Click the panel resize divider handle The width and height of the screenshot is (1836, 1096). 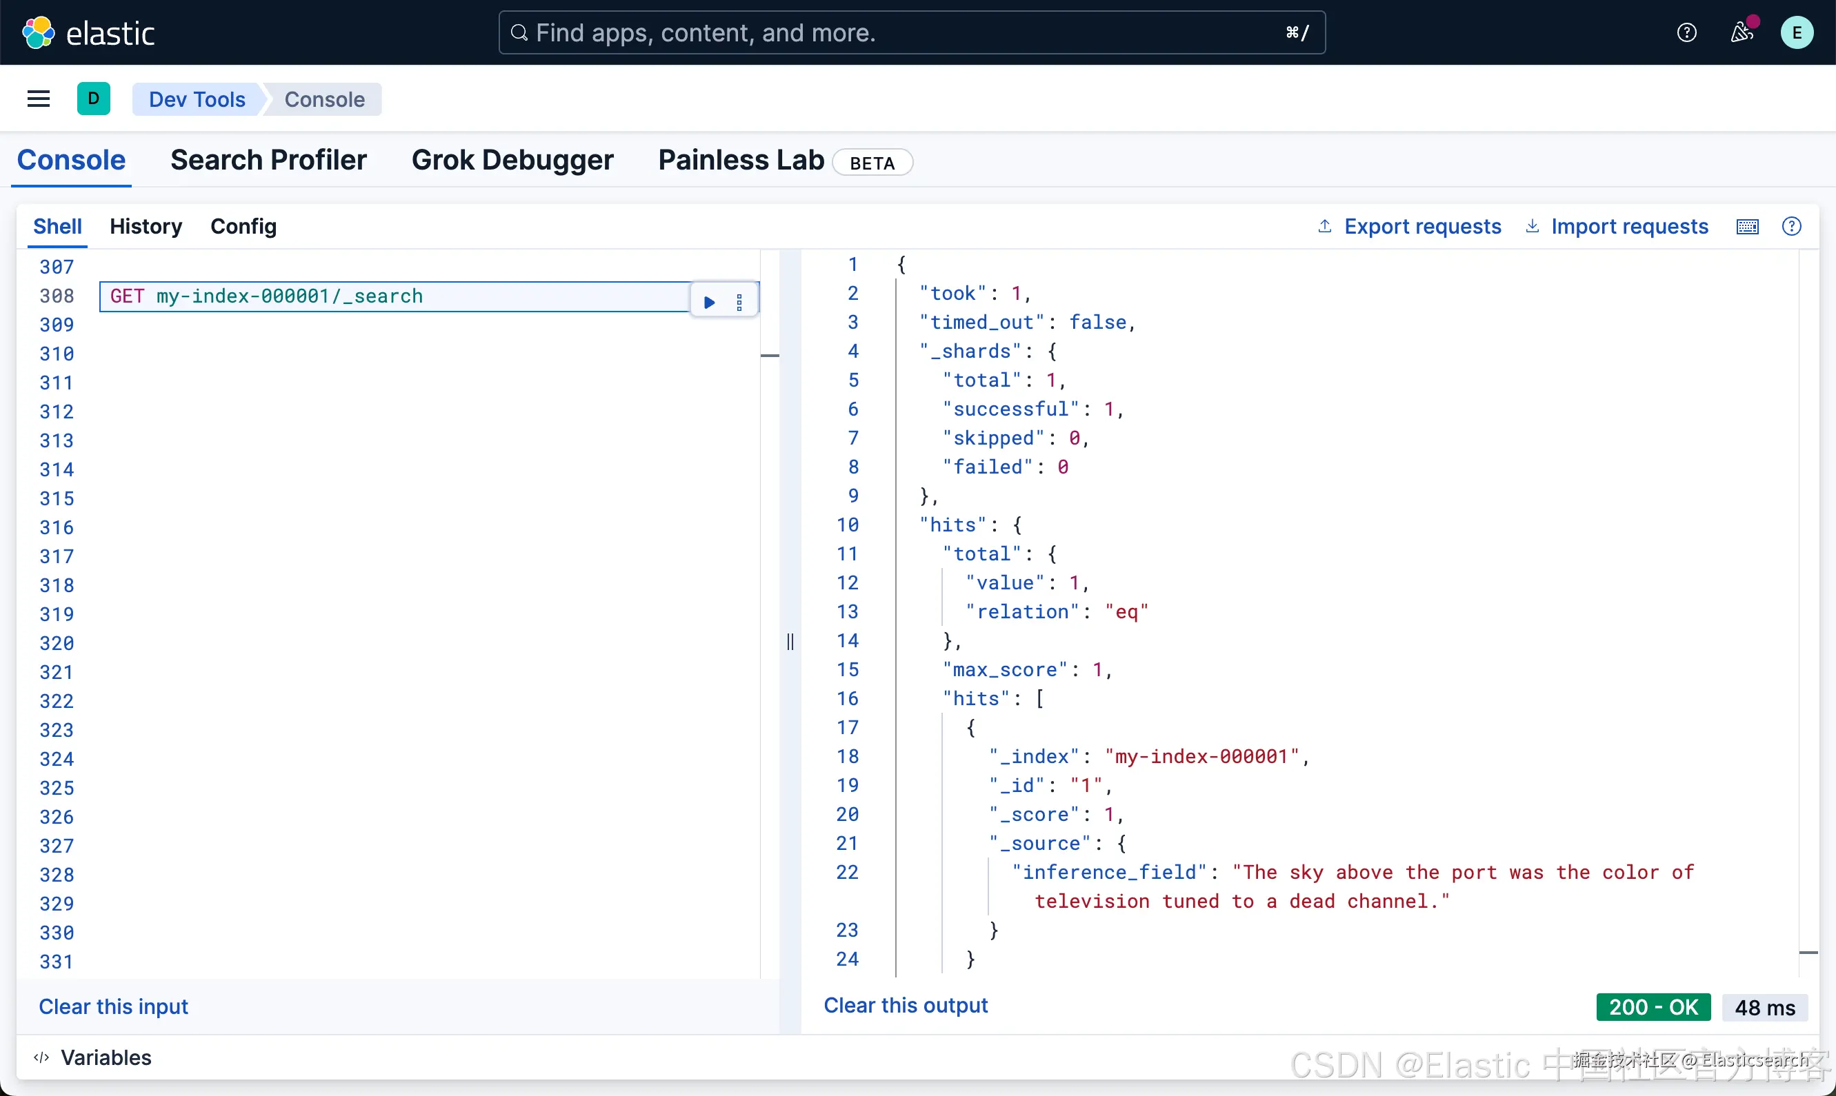[x=790, y=641]
